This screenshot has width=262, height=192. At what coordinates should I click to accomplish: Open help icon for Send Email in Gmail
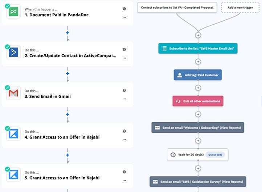click(124, 90)
